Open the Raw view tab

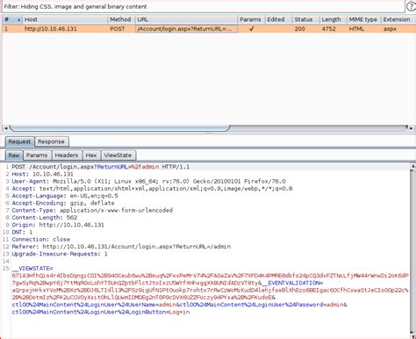14,155
